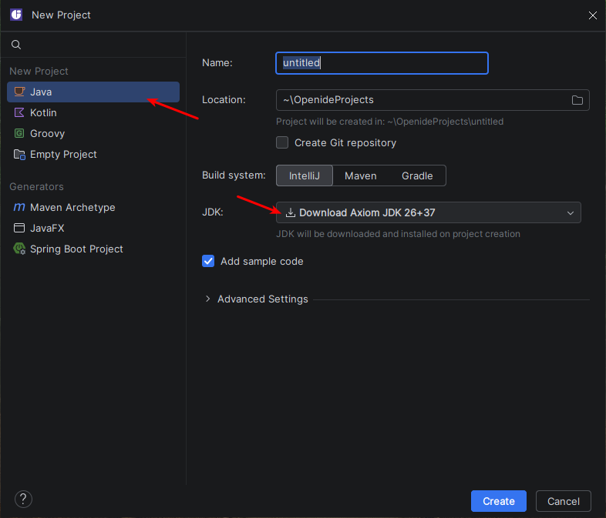Screen dimensions: 606x518
Task: Select the Groovy G icon
Action: pos(19,133)
